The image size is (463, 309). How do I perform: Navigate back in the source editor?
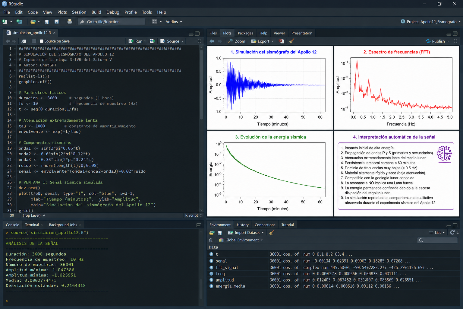(x=8, y=41)
